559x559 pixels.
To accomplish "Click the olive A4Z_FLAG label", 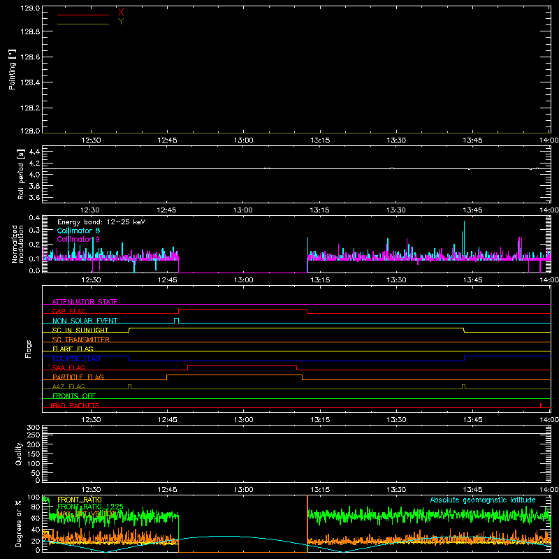I will [68, 386].
